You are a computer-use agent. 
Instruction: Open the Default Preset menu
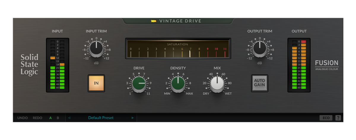click(101, 118)
